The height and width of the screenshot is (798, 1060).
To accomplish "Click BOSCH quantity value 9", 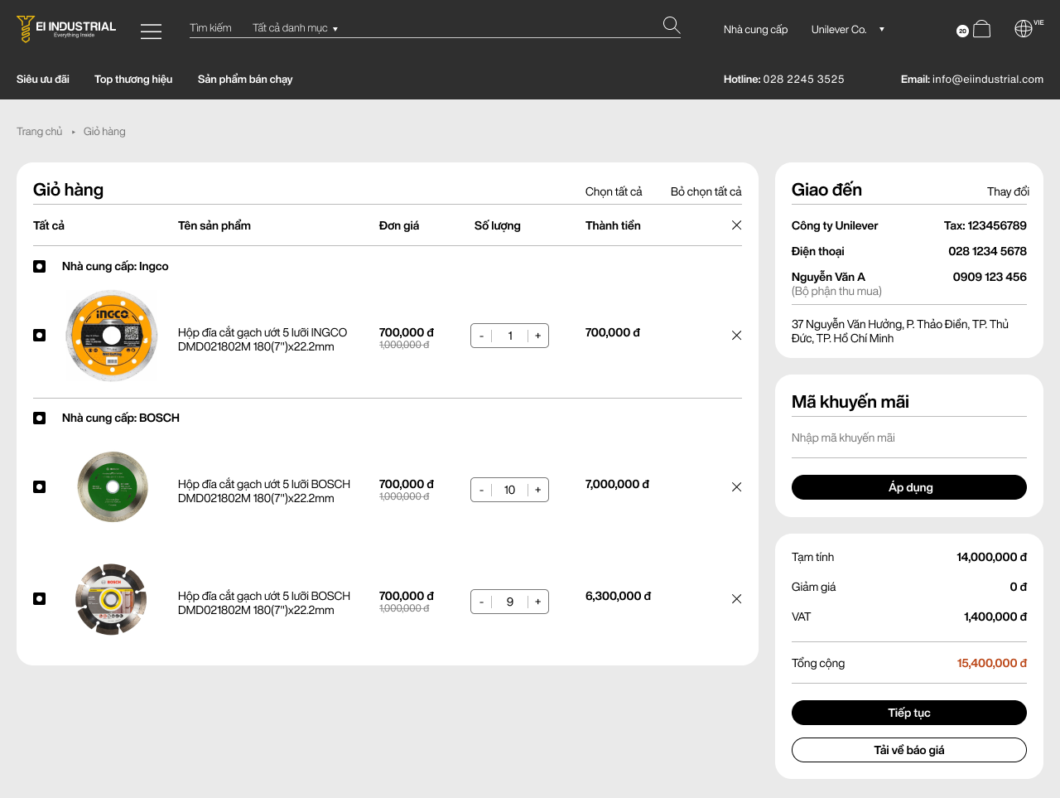I will click(x=510, y=602).
